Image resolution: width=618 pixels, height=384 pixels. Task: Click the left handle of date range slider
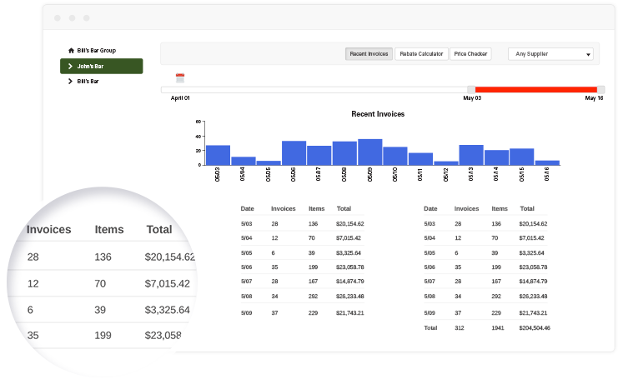pos(471,89)
